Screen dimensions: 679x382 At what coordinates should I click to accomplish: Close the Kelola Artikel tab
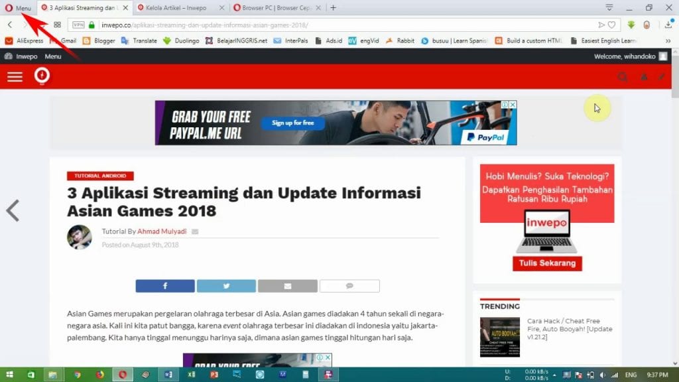point(221,8)
